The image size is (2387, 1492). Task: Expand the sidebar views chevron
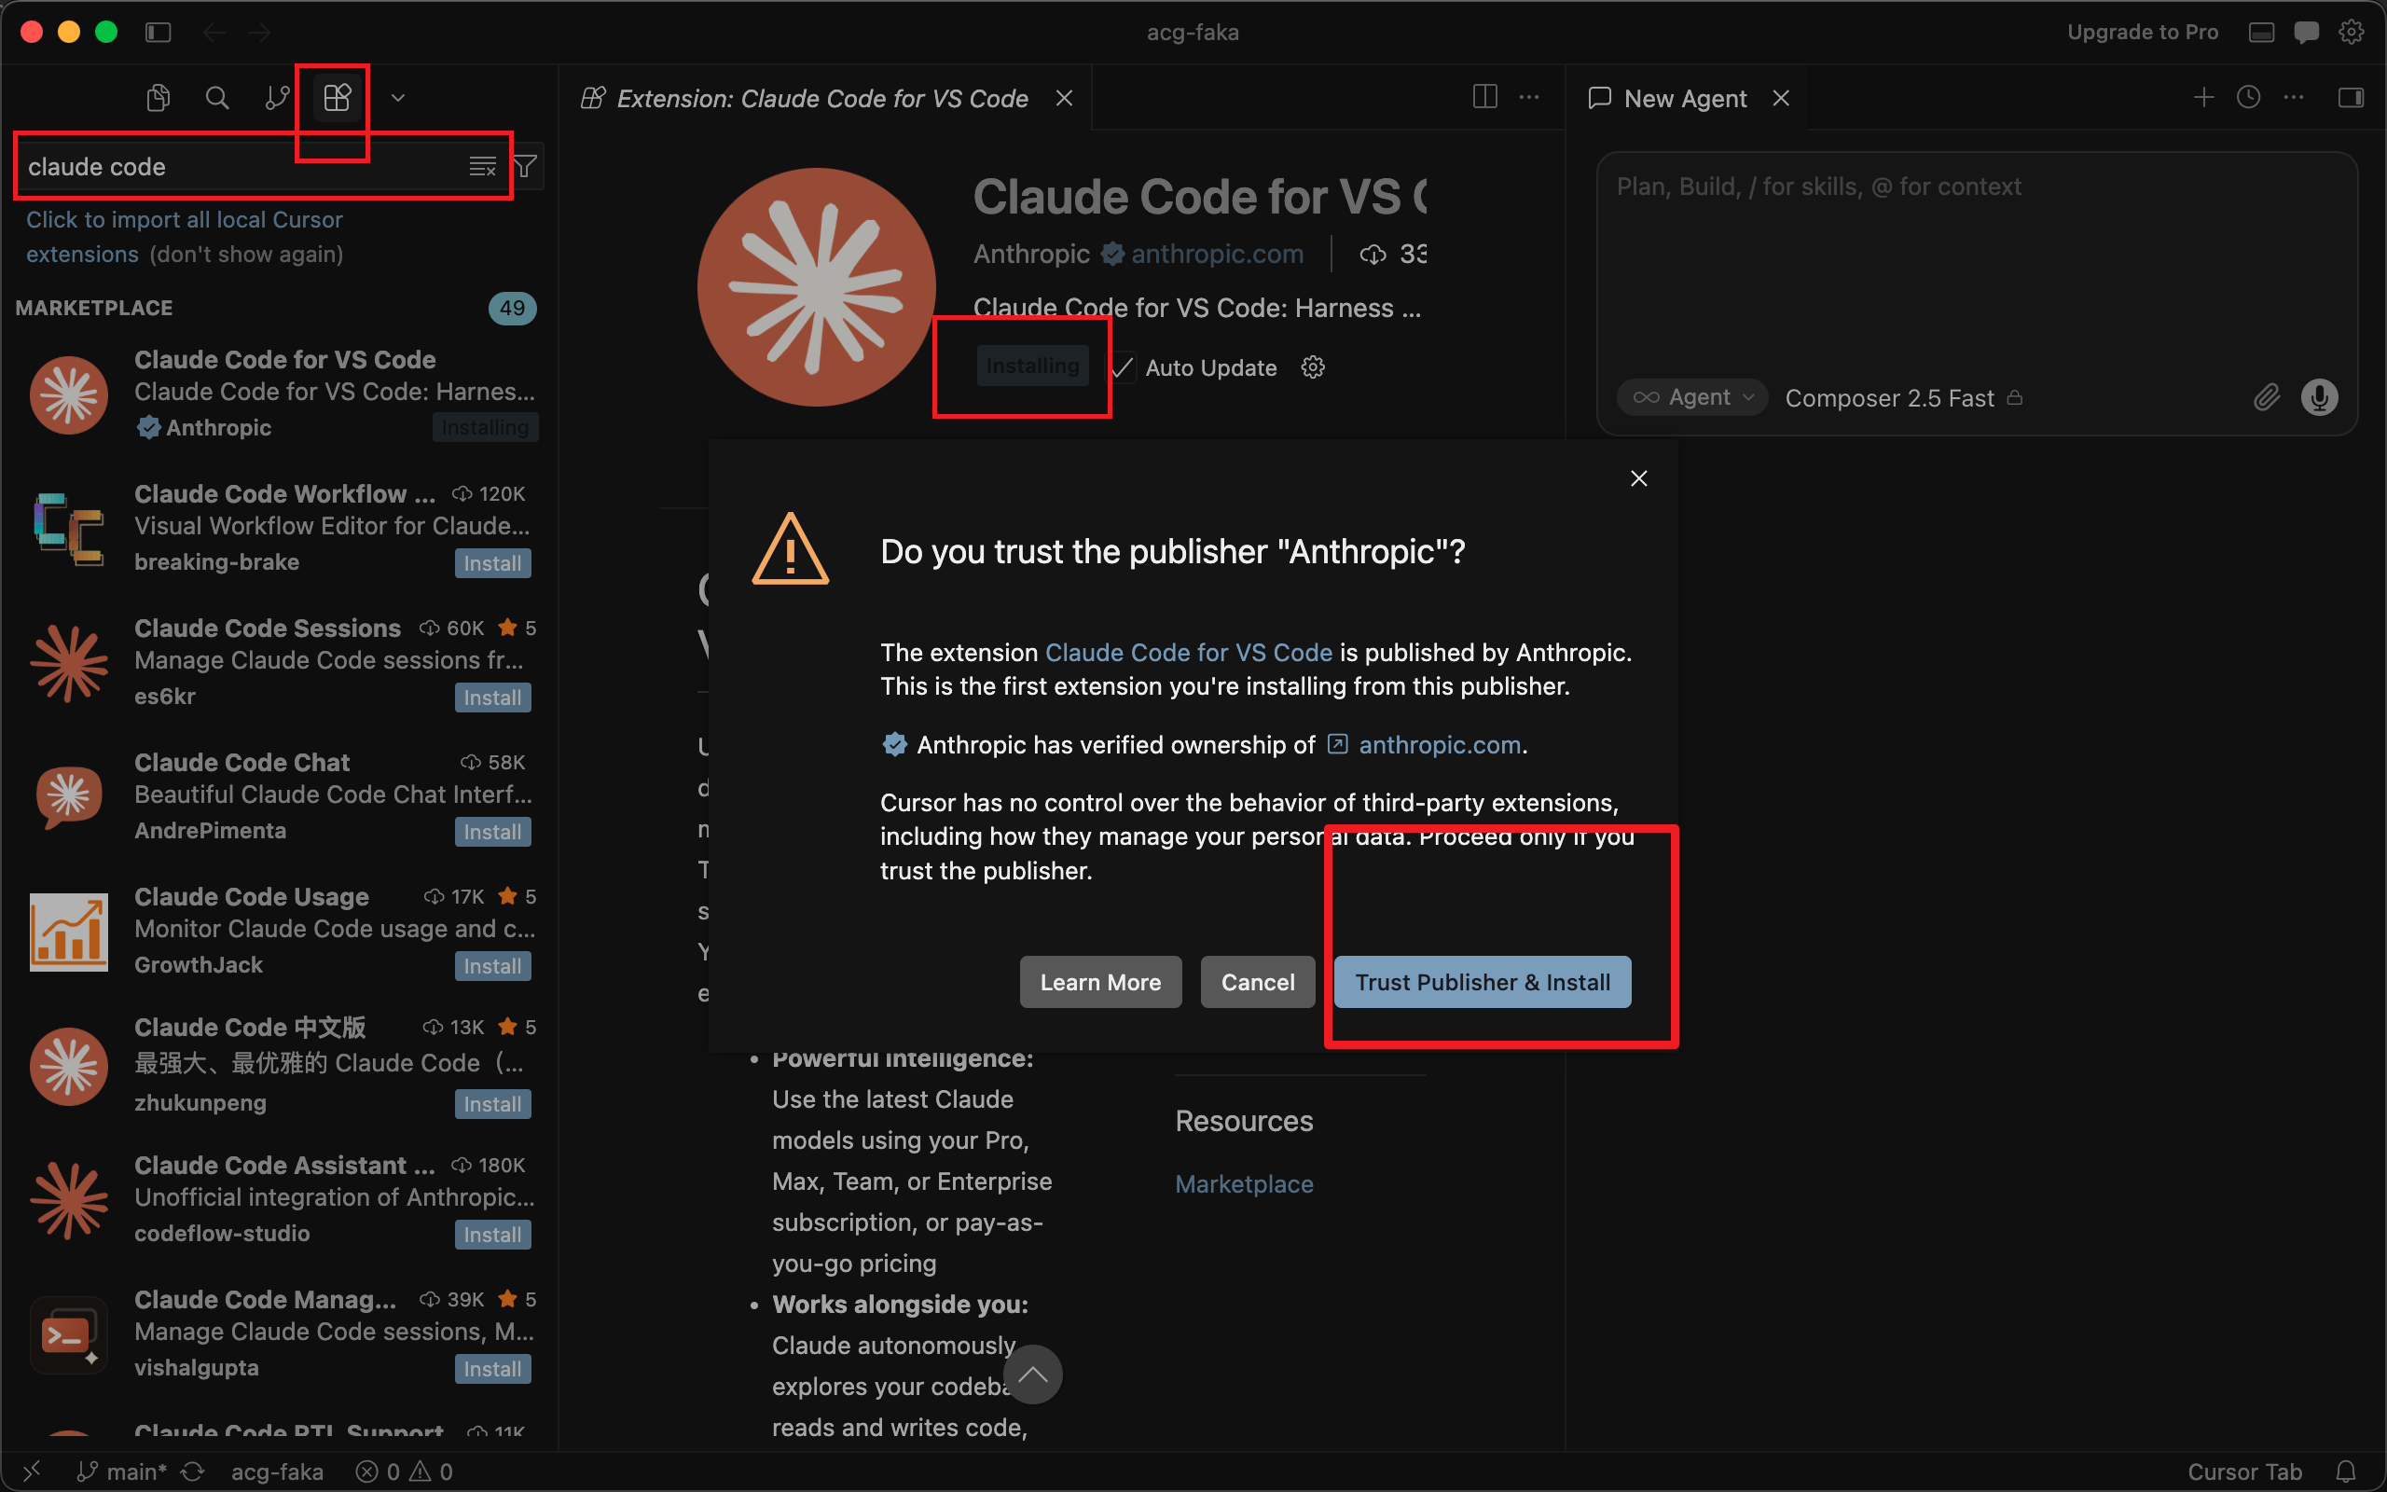coord(397,98)
